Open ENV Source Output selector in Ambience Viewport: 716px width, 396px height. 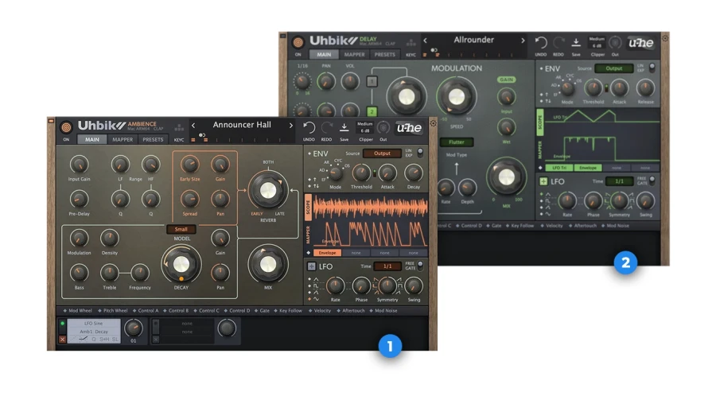tap(382, 153)
